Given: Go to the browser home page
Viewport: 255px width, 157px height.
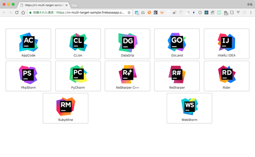Looking at the screenshot, I should (x=23, y=12).
